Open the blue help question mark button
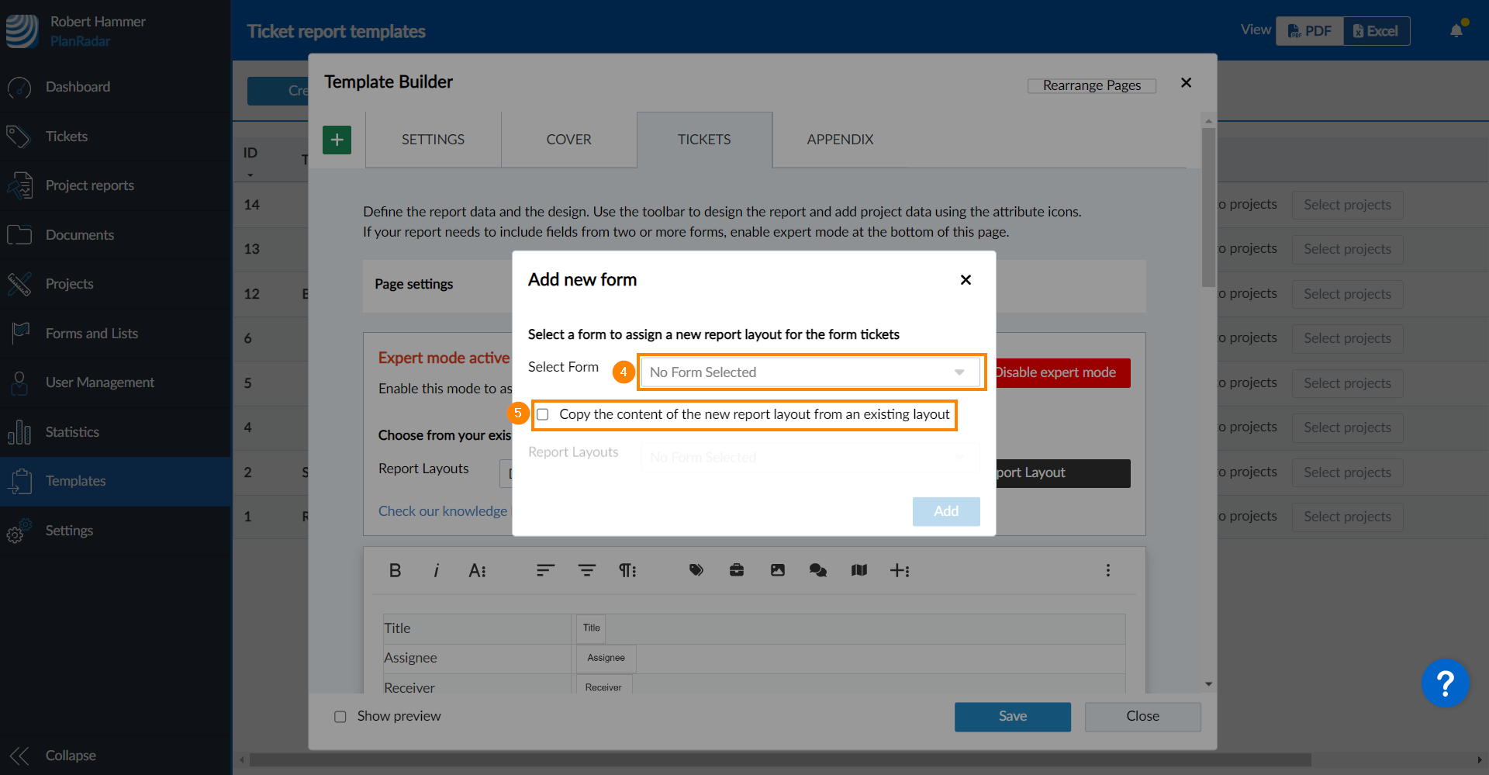The height and width of the screenshot is (775, 1489). tap(1445, 683)
